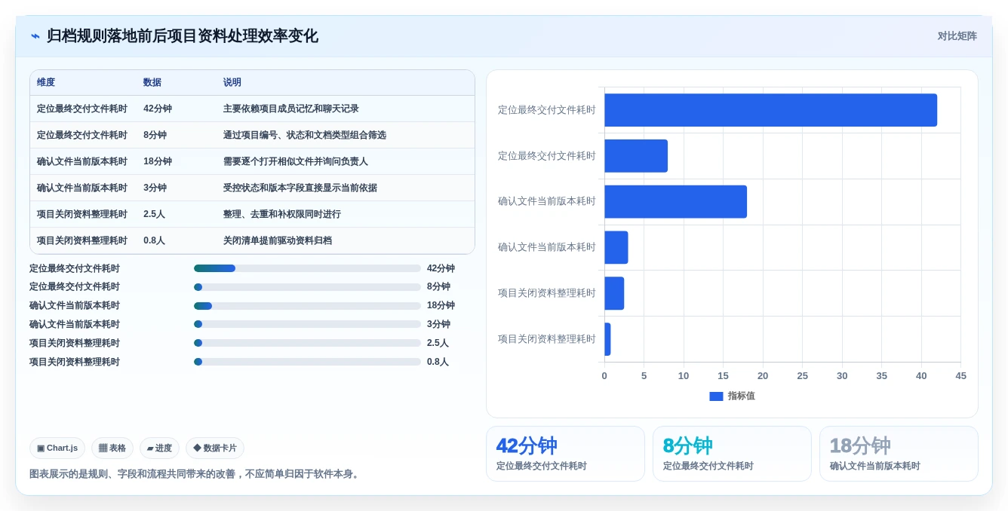
Task: Click the chart bar reaching 8
Action: (636, 156)
